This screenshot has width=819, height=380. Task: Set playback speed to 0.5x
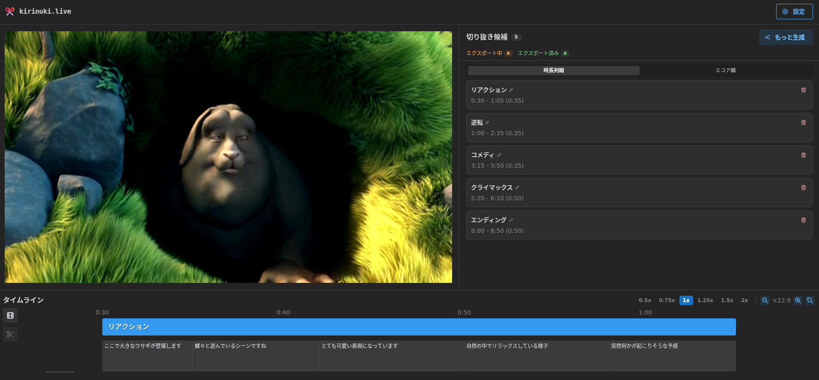click(645, 300)
